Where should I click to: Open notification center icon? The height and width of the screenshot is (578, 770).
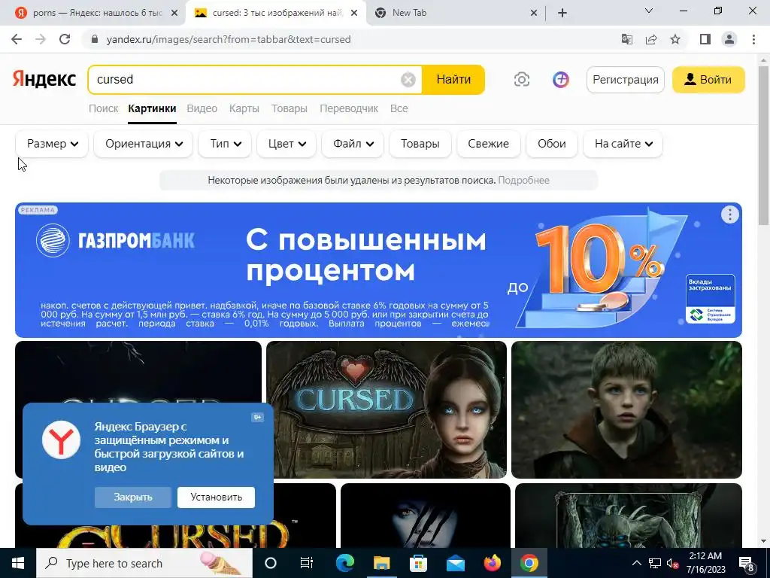coord(747,563)
